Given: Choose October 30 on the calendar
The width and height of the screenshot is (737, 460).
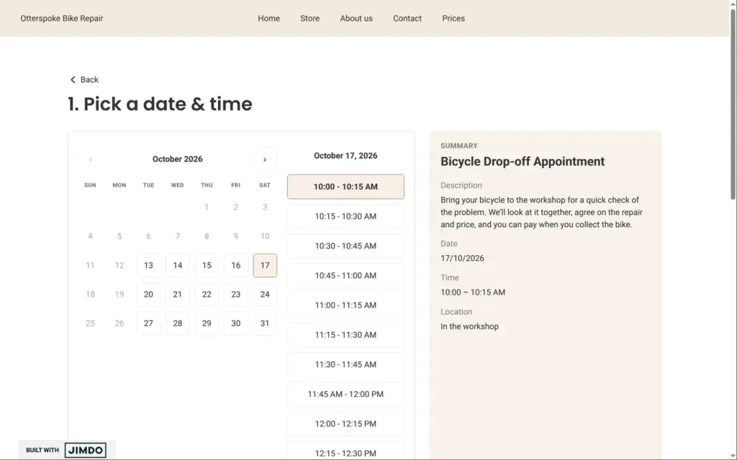Looking at the screenshot, I should (x=236, y=323).
